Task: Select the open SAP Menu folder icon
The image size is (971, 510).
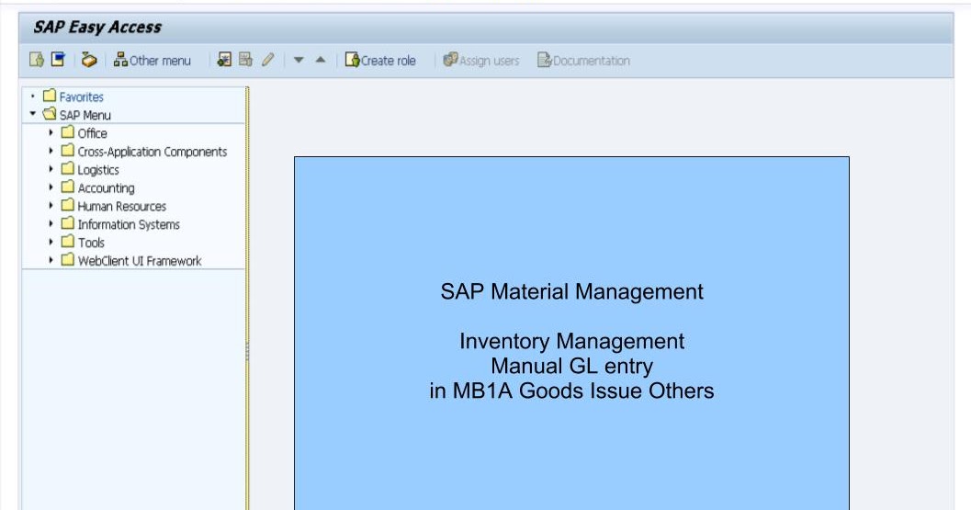Action: (x=50, y=114)
